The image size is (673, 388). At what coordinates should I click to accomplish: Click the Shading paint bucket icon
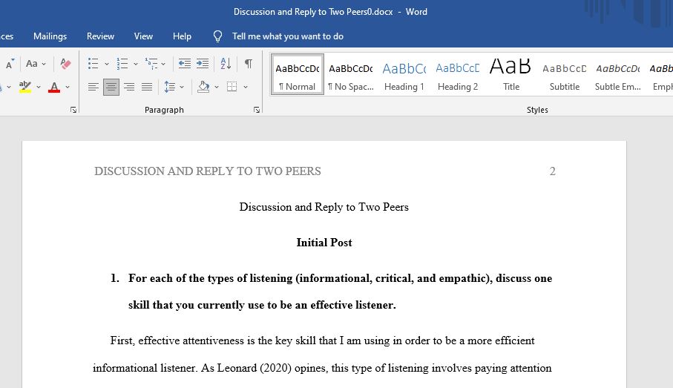point(203,87)
